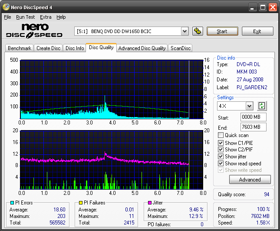Viewport: 280px width, 231px height.
Task: Open the Advanced settings button
Action: pos(250,180)
